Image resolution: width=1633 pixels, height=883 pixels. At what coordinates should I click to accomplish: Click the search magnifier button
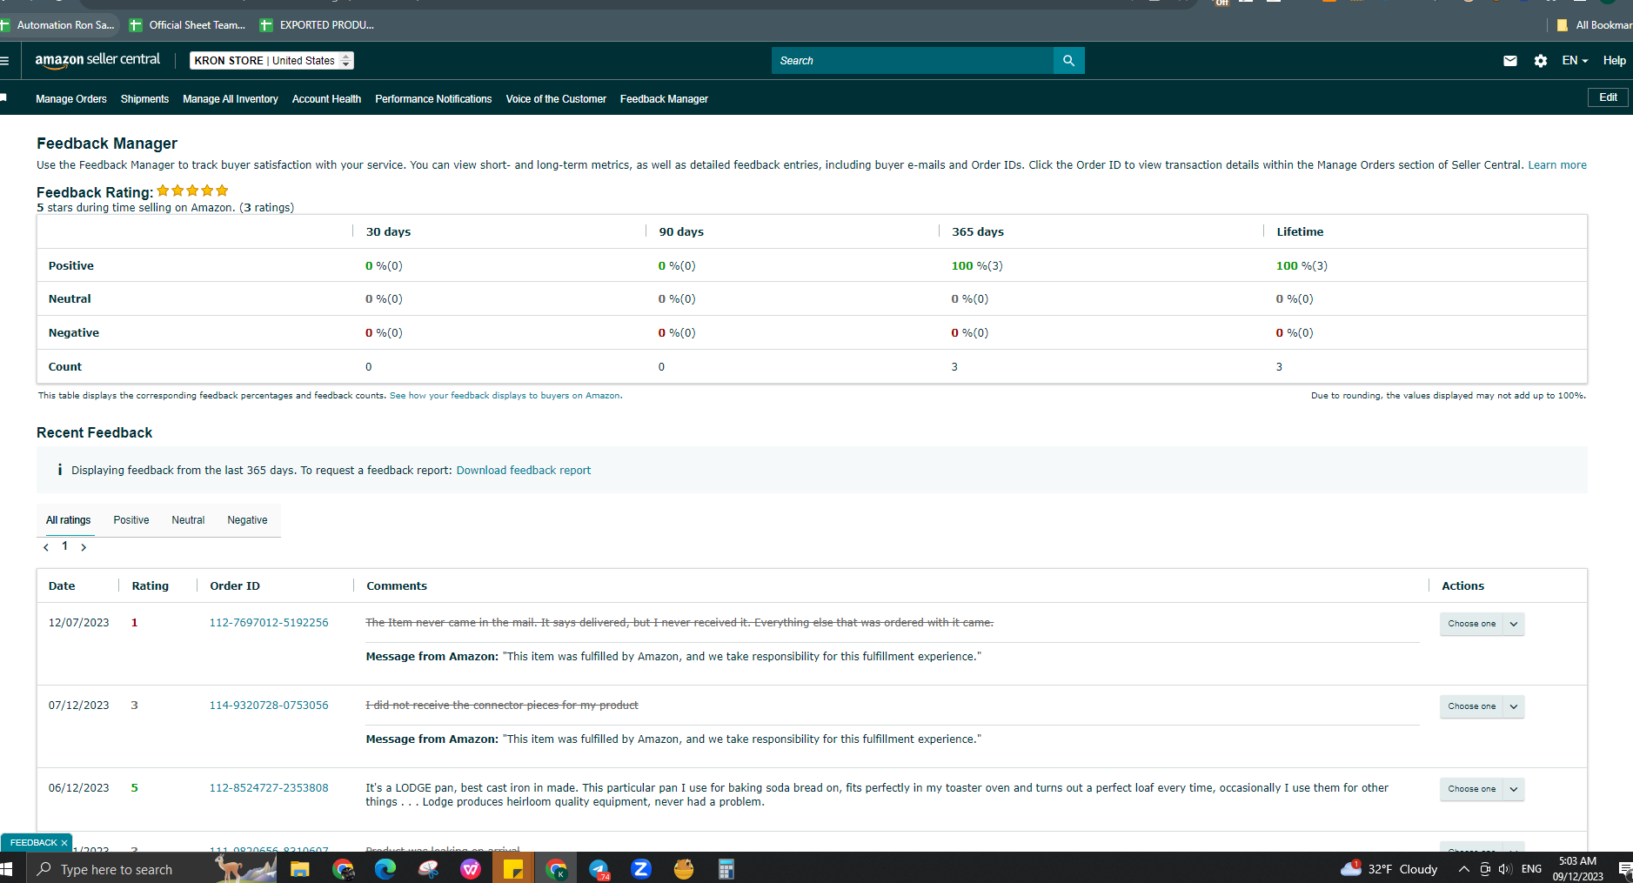1068,61
